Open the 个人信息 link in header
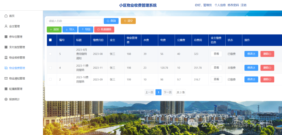Image resolution: width=282 pixels, height=135 pixels. [x=220, y=5]
